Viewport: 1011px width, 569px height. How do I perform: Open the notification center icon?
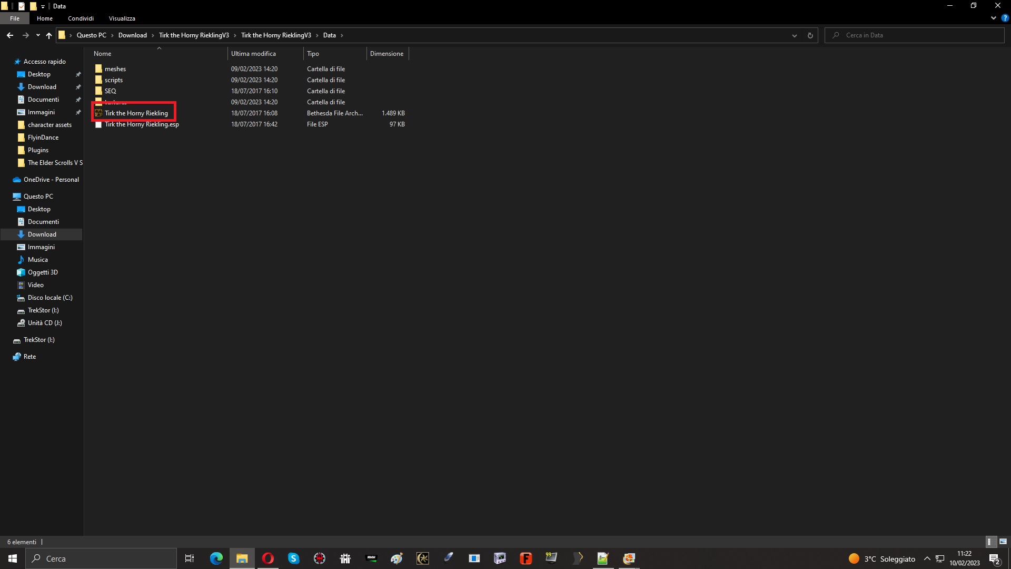[995, 558]
